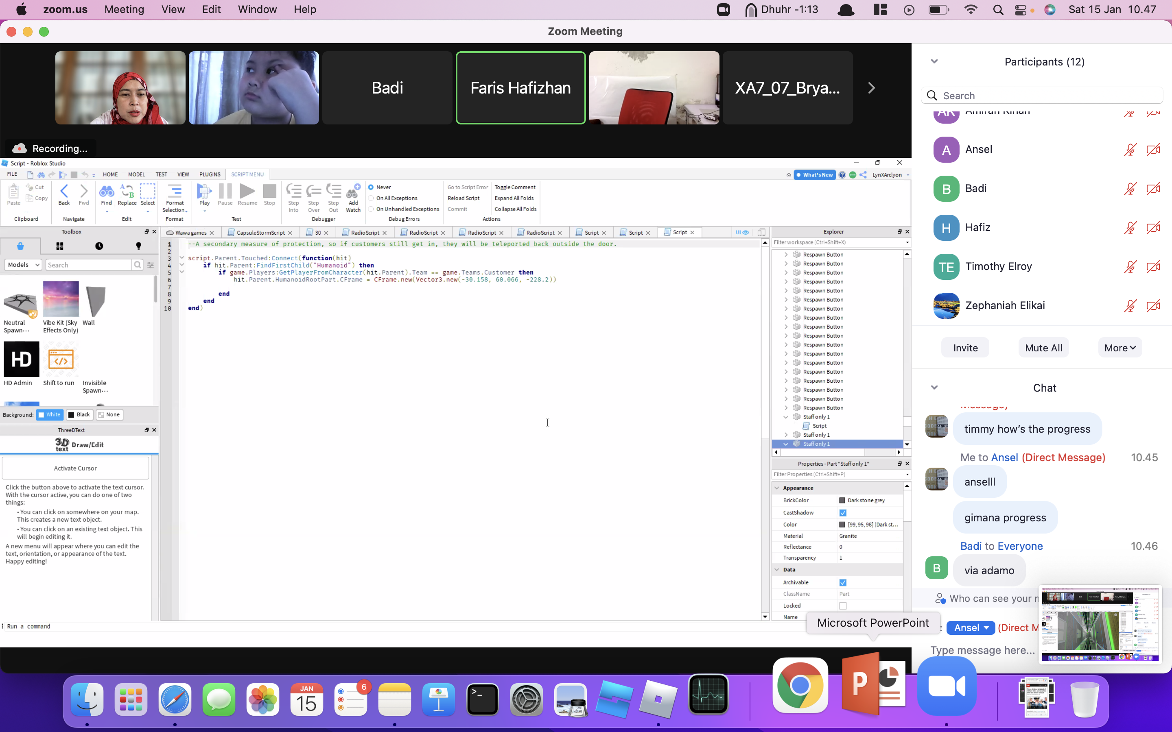
Task: Open the PLUGINS ribbon tab
Action: click(x=209, y=174)
